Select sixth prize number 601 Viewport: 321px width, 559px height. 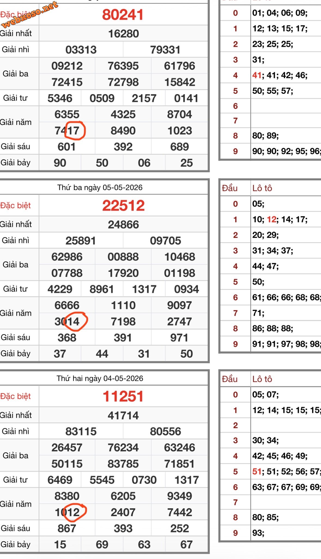67,147
